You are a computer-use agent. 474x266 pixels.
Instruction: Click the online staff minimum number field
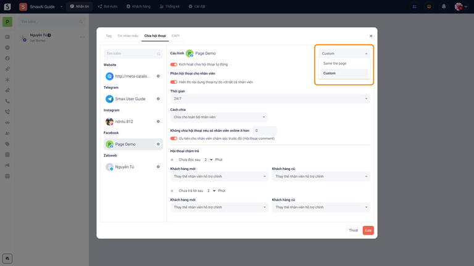(264, 131)
